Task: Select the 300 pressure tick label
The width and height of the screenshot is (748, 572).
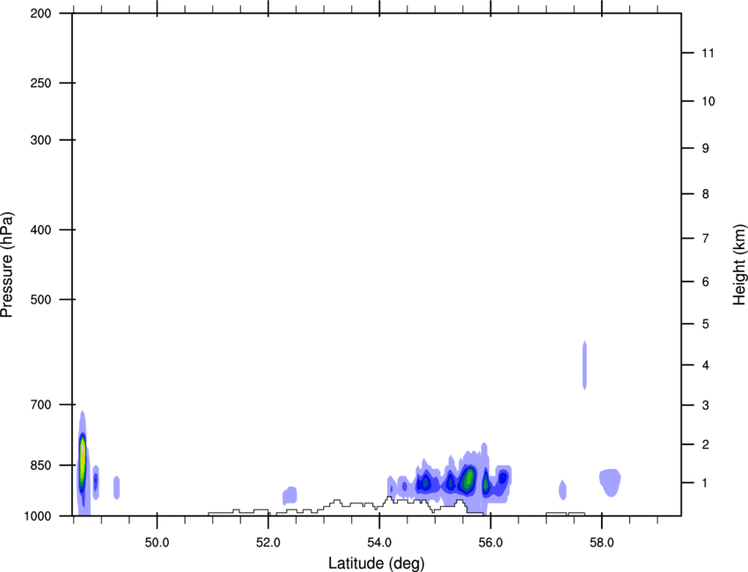Action: 40,140
